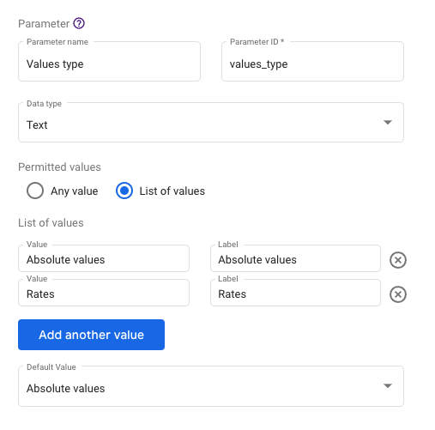Open the Default Value dropdown

211,386
